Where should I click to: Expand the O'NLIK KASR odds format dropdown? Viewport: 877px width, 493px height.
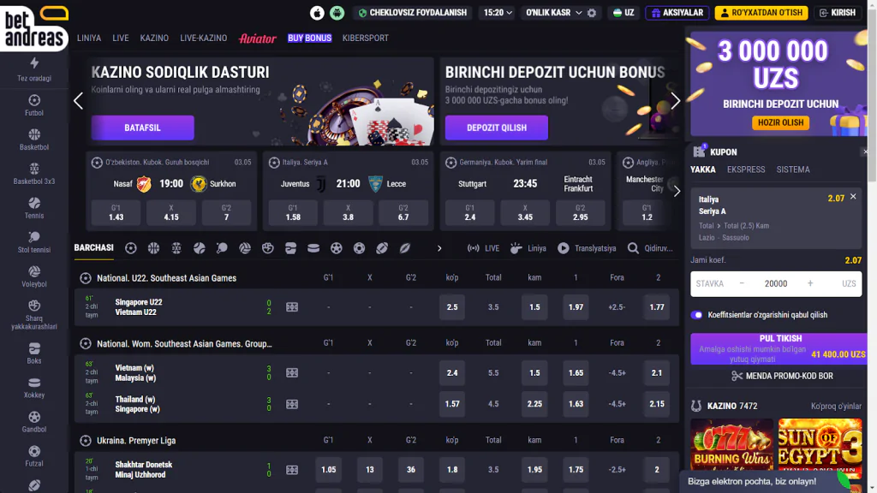(553, 13)
